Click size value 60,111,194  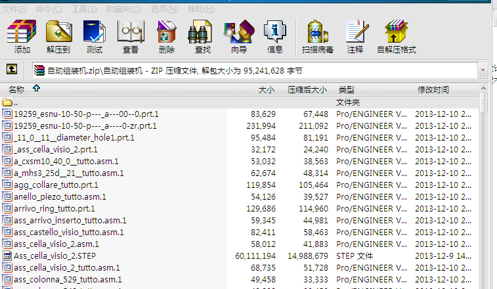[255, 256]
